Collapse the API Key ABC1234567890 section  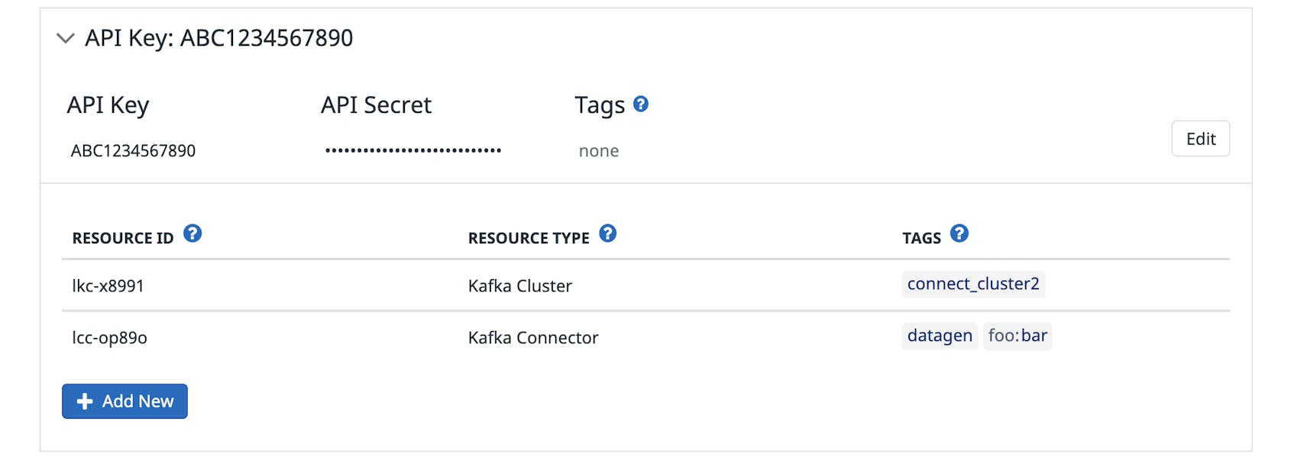[66, 38]
